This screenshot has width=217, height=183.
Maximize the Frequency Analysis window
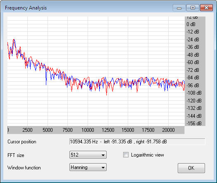[193, 7]
